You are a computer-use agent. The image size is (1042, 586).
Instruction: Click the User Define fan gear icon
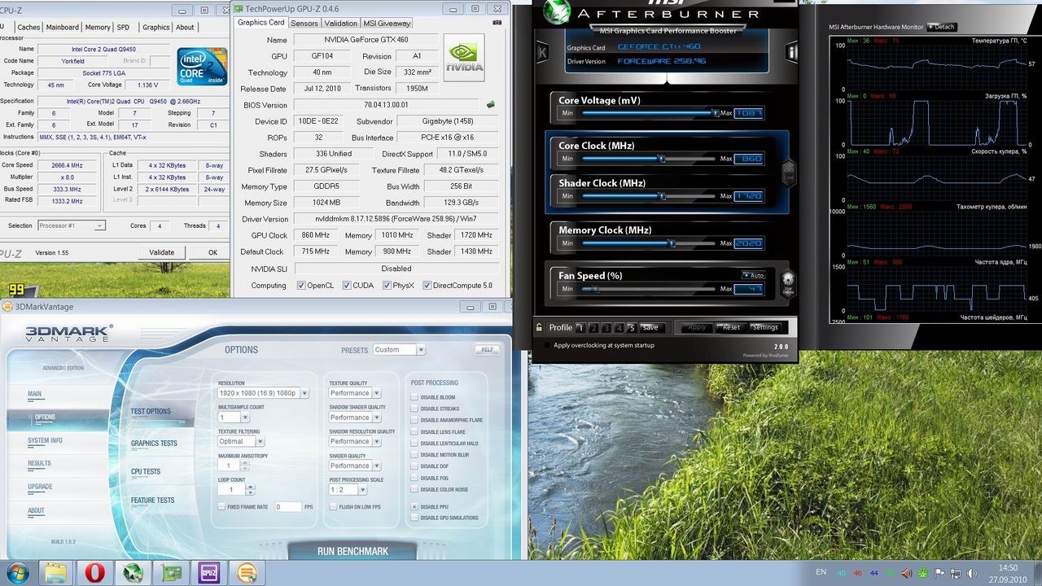[787, 282]
